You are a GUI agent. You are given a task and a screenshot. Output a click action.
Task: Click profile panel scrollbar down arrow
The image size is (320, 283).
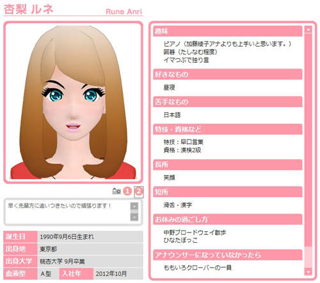(308, 271)
